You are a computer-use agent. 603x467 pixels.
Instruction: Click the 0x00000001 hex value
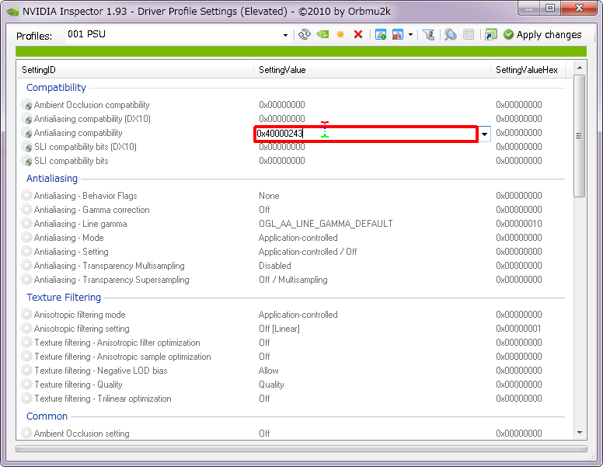click(x=519, y=329)
